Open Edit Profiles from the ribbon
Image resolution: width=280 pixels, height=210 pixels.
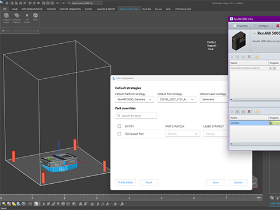[27, 18]
